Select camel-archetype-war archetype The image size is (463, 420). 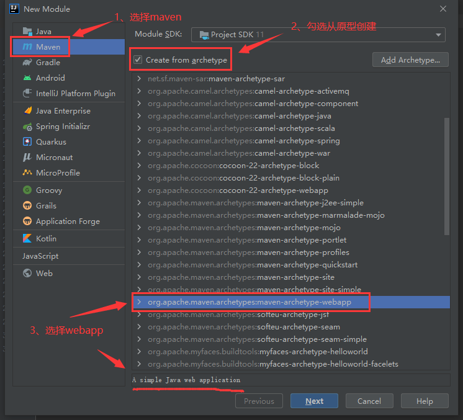(291, 153)
